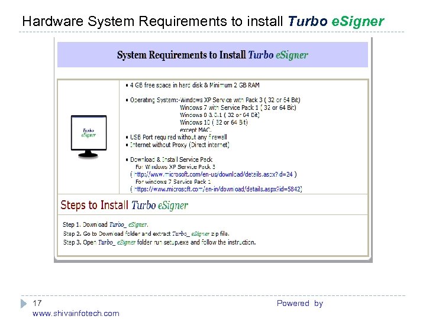The width and height of the screenshot is (426, 319).
Task: Click 'For Windows XP Service Pack 3' text
Action: coord(175,167)
